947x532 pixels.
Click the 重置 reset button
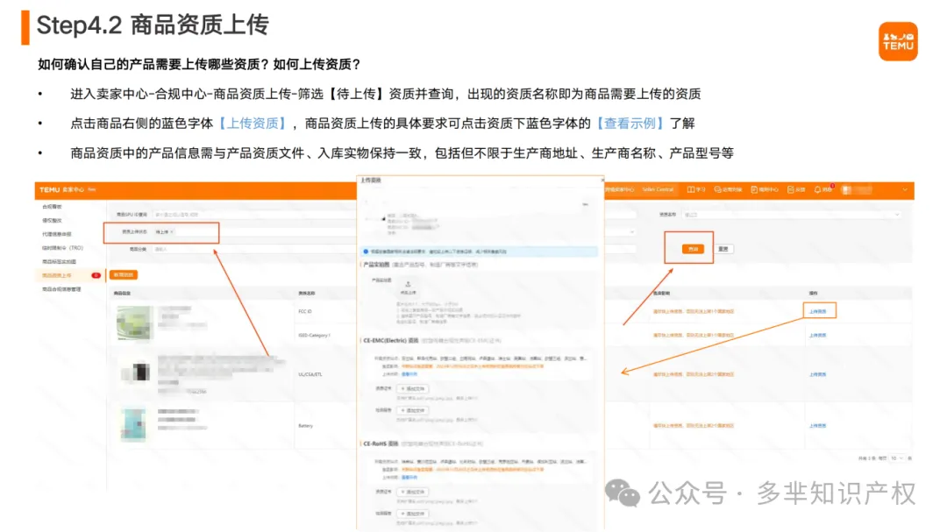[x=723, y=249]
